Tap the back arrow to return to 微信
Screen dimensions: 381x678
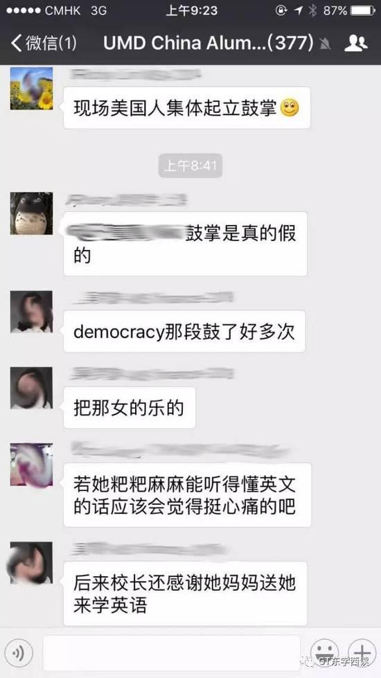16,43
